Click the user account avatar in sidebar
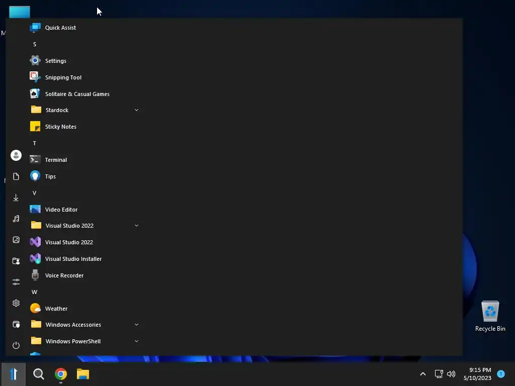The height and width of the screenshot is (386, 515). pyautogui.click(x=16, y=155)
